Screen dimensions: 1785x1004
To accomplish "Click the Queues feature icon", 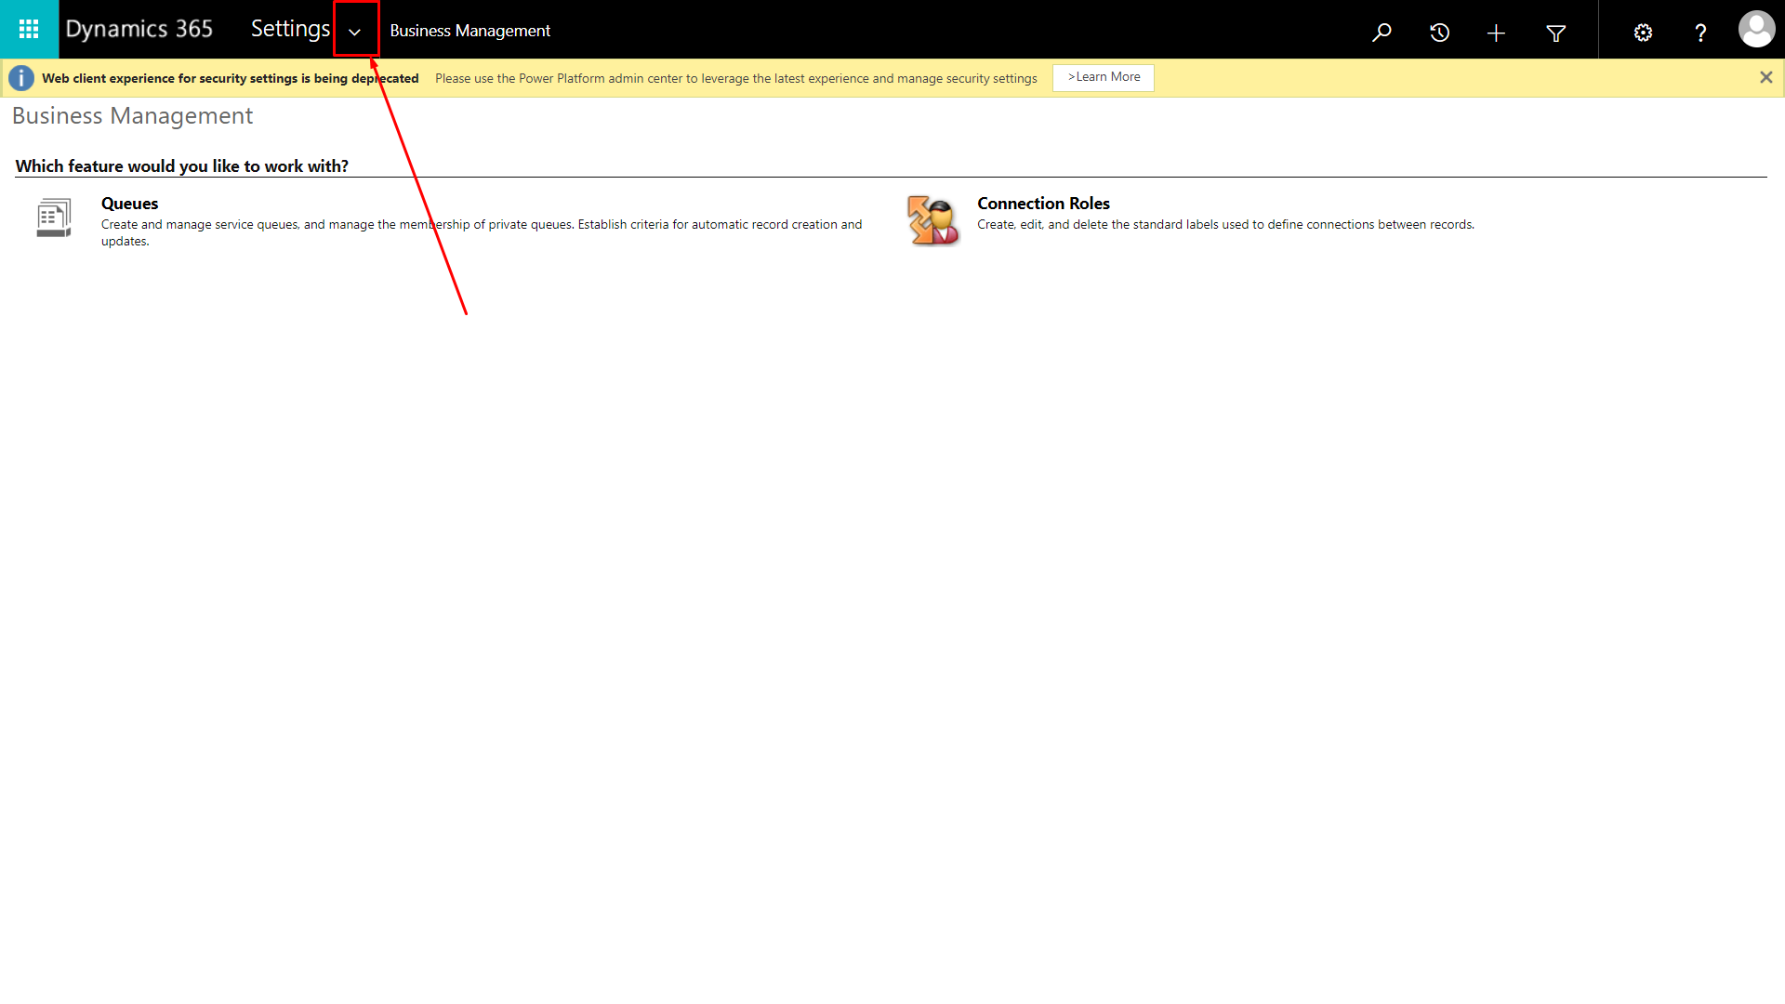I will click(54, 218).
